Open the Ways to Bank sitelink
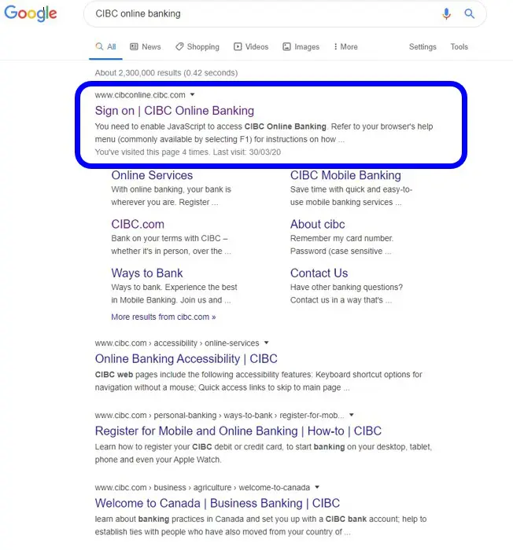Viewport: 513px width, 550px height. tap(147, 273)
